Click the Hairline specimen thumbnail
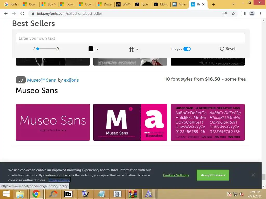The image size is (266, 199). click(x=208, y=62)
